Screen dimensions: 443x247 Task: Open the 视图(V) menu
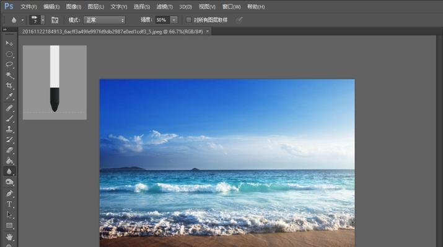[x=207, y=6]
